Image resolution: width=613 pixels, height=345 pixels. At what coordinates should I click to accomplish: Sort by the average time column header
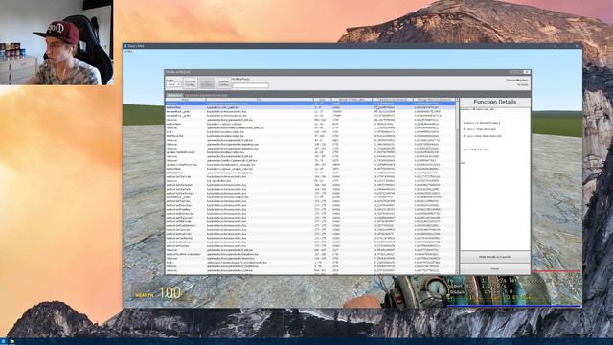(434, 100)
